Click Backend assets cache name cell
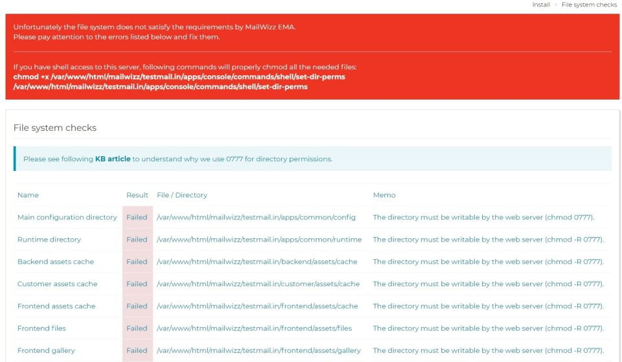 (56, 262)
